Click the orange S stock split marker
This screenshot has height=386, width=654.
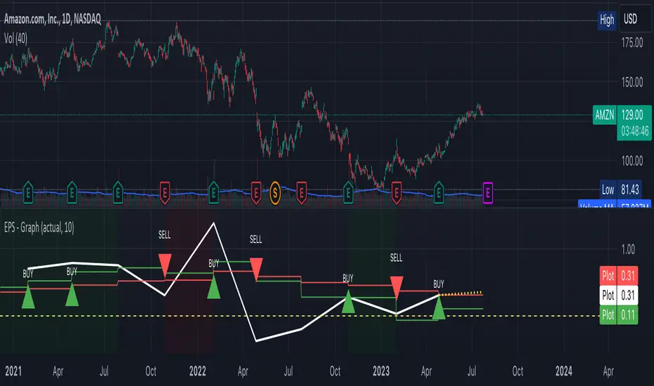[x=275, y=193]
